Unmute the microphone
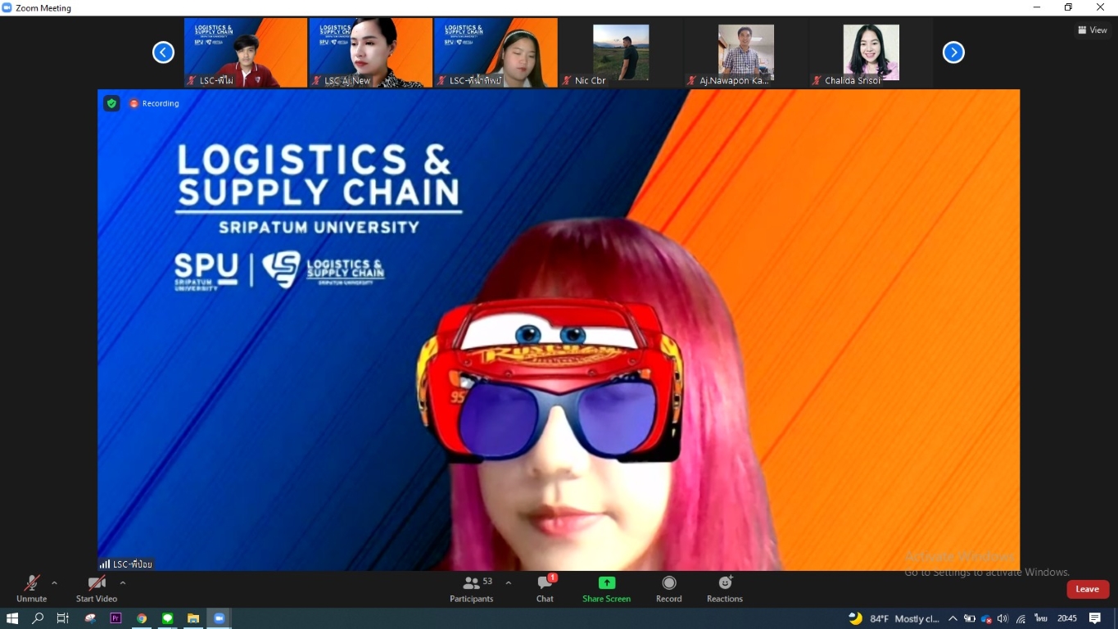 pyautogui.click(x=31, y=589)
